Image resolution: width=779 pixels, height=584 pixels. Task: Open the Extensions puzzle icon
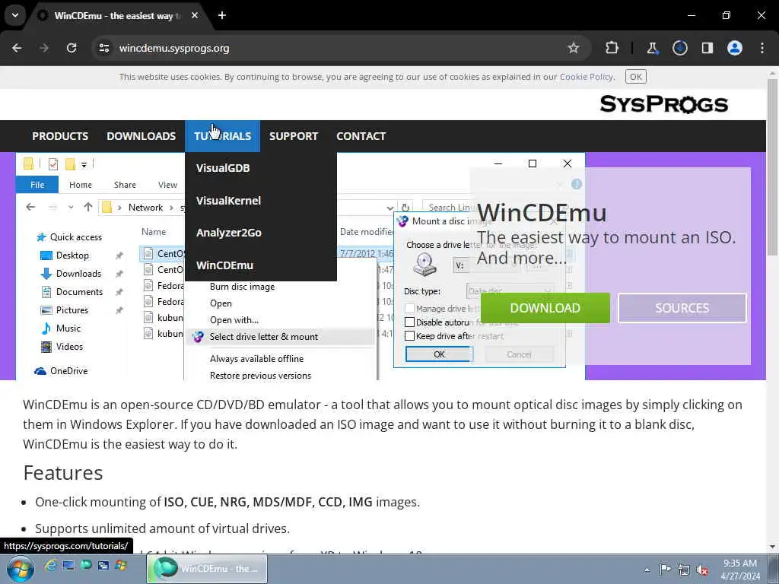[x=612, y=48]
